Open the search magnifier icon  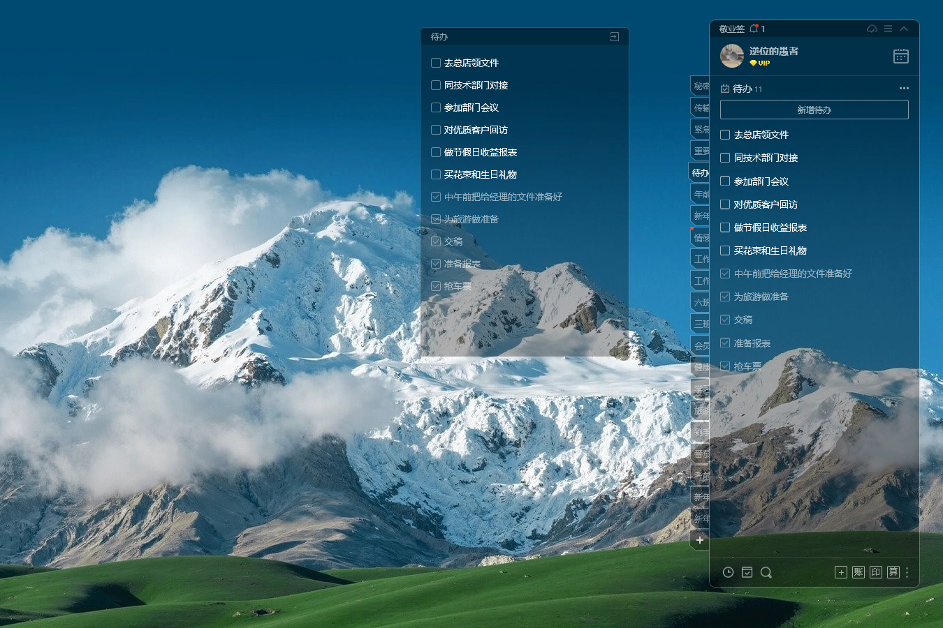(766, 572)
